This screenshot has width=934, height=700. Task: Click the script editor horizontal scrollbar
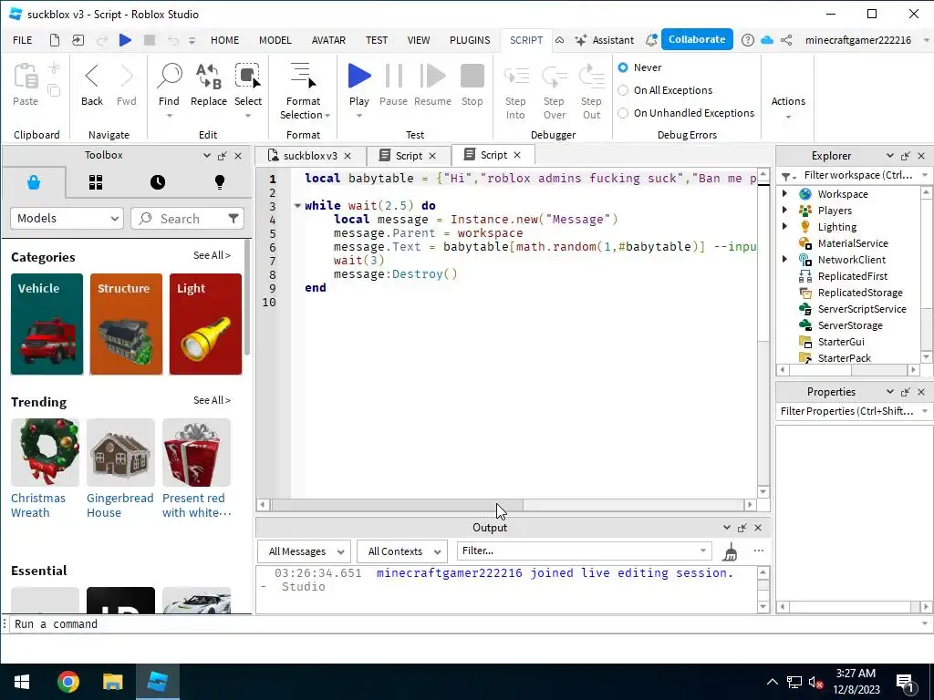pyautogui.click(x=397, y=505)
